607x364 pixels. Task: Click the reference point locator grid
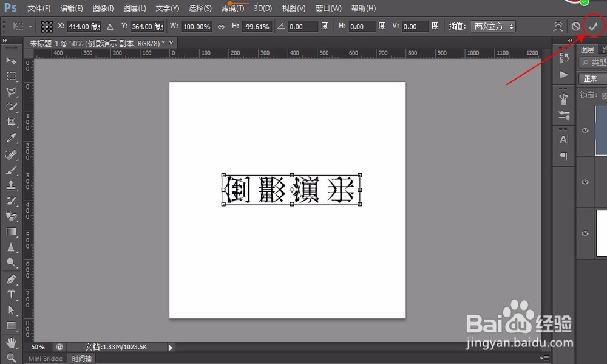47,26
